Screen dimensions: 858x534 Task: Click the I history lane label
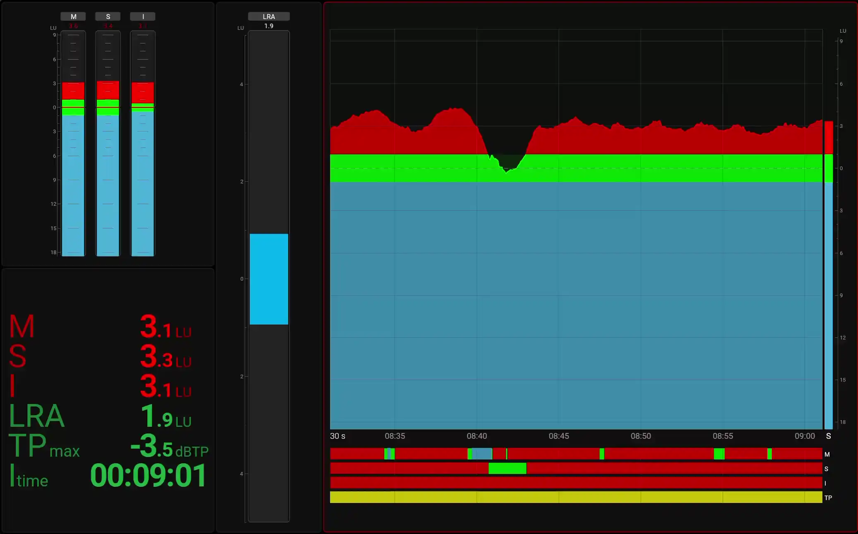click(825, 483)
